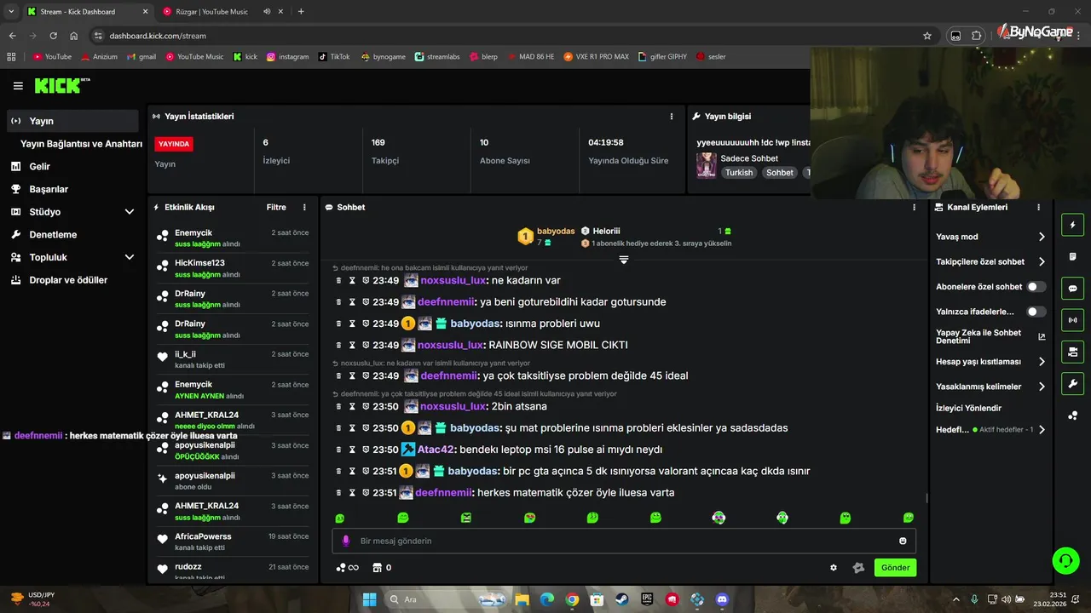The image size is (1091, 613).
Task: Open Yapay Zeka ile Sohbet Denetimi external link
Action: [x=1042, y=336]
